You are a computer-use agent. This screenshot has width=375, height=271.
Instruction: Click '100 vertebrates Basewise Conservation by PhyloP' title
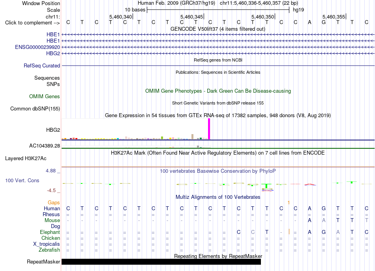pyautogui.click(x=218, y=171)
